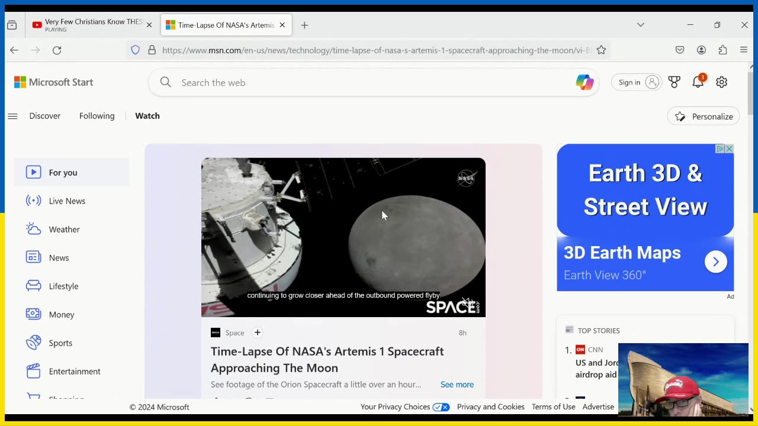Open a new browser tab
The image size is (758, 426).
(304, 25)
